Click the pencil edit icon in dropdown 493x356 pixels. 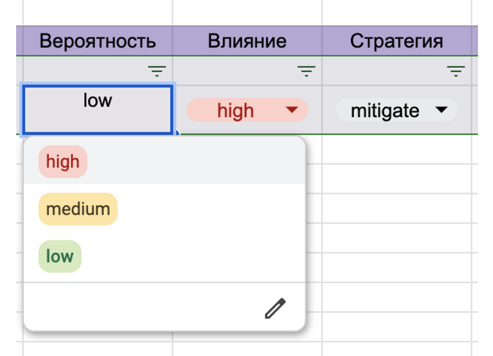pos(275,308)
